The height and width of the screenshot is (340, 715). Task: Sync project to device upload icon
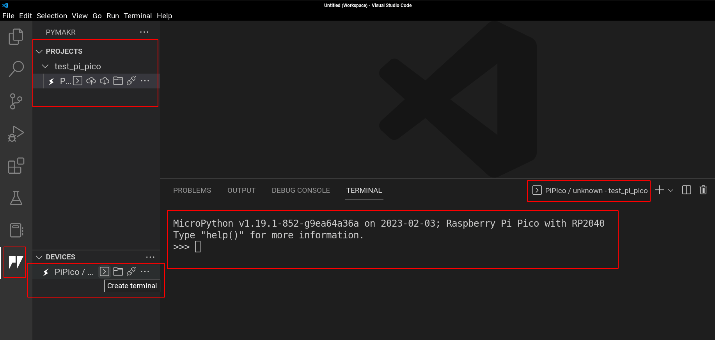(91, 81)
